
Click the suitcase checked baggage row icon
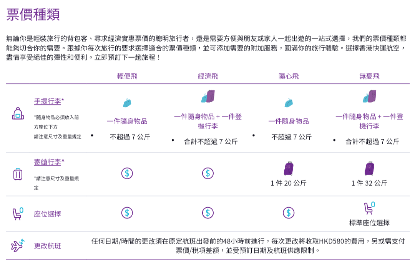click(x=18, y=174)
